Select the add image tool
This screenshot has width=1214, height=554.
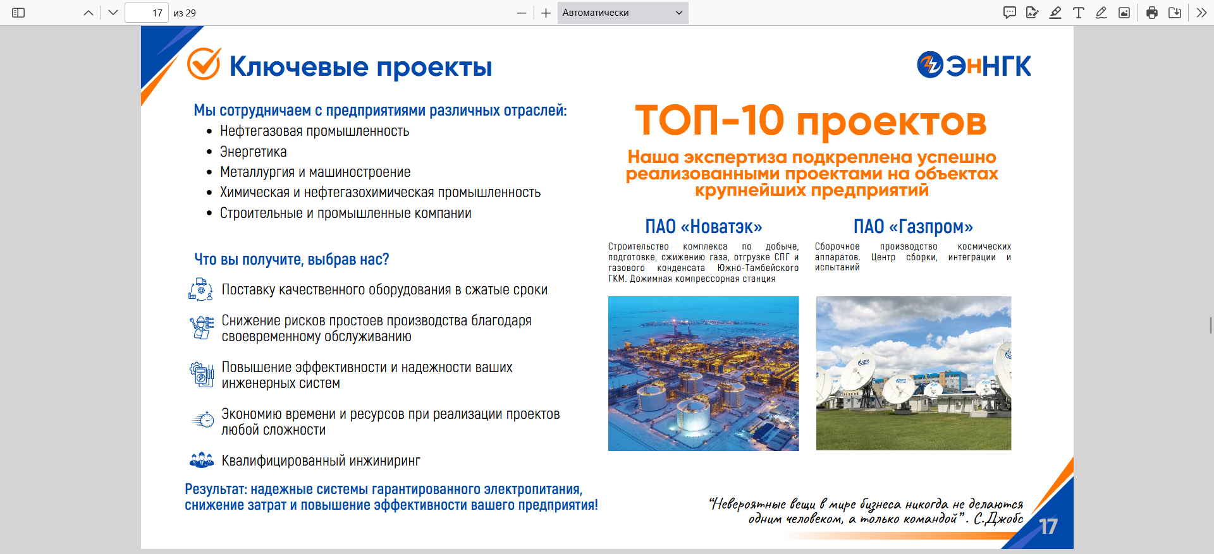[x=1124, y=13]
